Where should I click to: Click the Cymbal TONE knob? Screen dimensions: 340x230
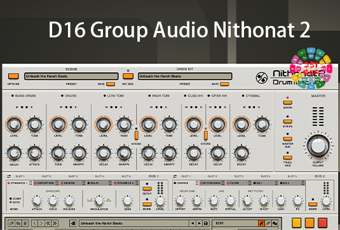point(262,124)
